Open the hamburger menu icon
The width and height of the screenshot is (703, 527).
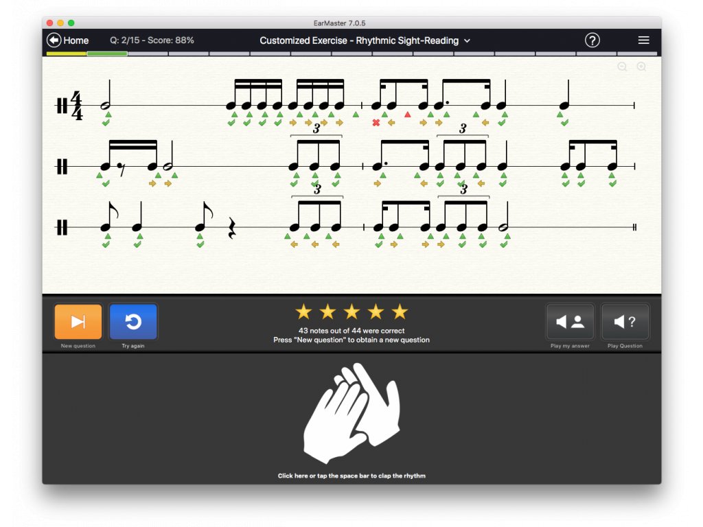coord(644,40)
